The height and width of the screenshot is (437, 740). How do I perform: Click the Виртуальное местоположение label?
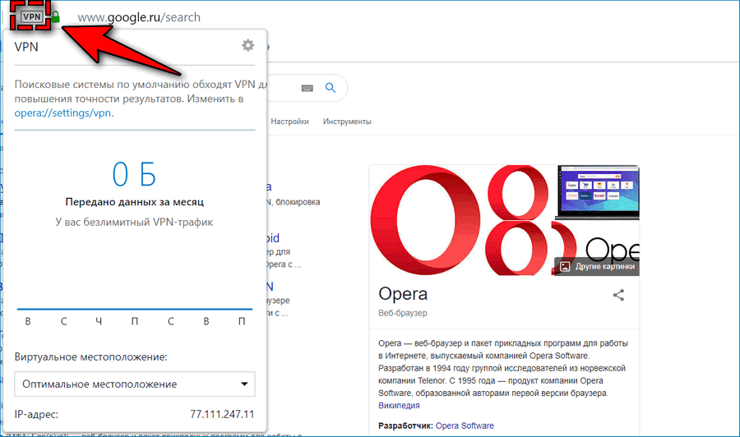[90, 356]
